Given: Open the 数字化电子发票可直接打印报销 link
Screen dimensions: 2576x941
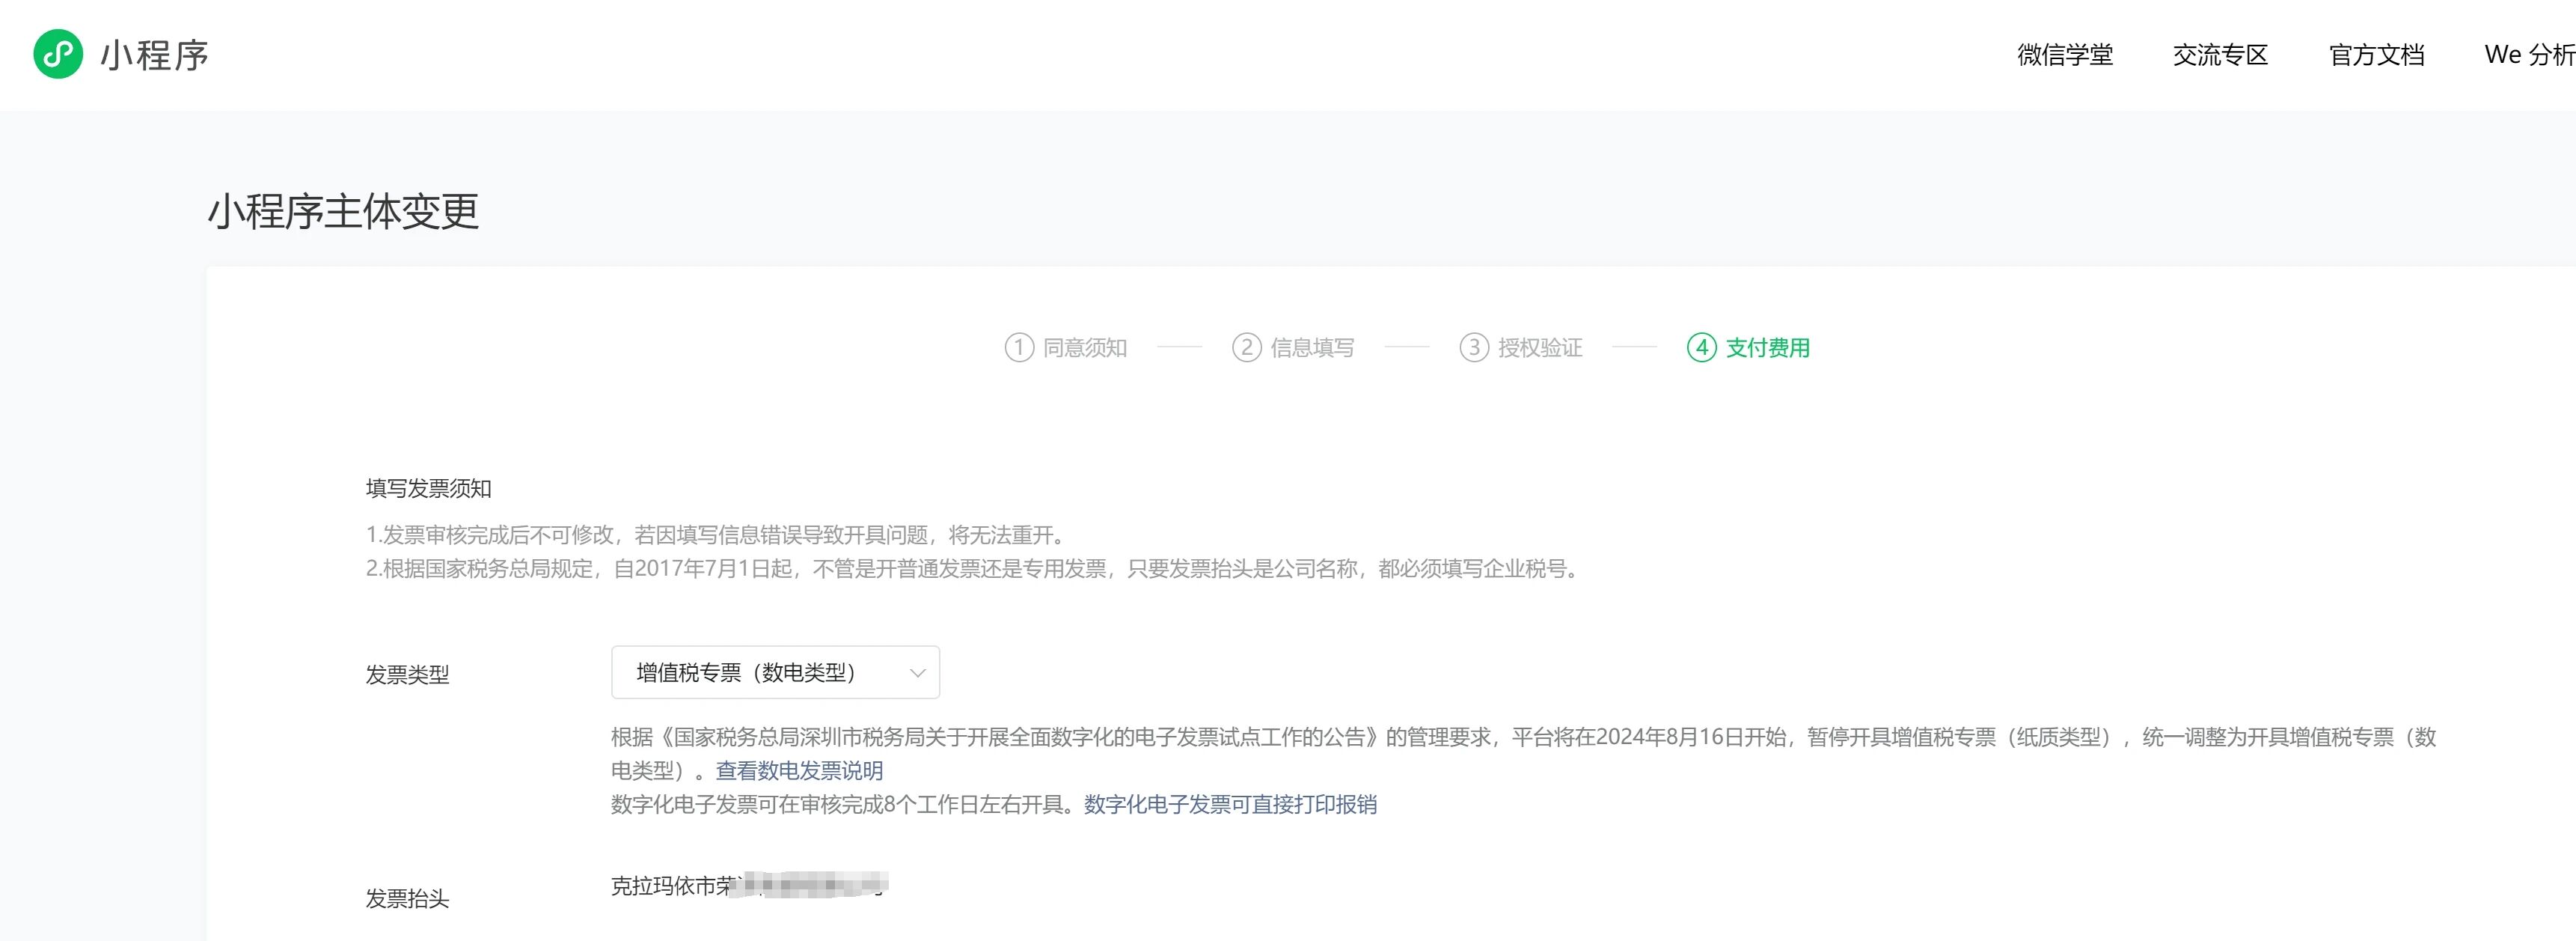Looking at the screenshot, I should [1230, 804].
